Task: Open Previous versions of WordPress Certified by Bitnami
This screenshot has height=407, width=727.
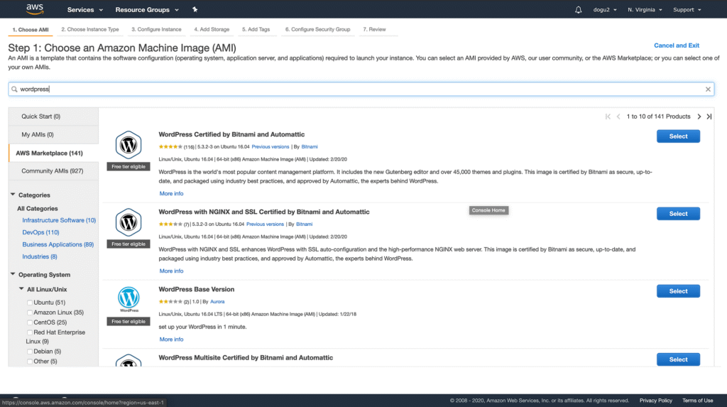Action: (270, 146)
